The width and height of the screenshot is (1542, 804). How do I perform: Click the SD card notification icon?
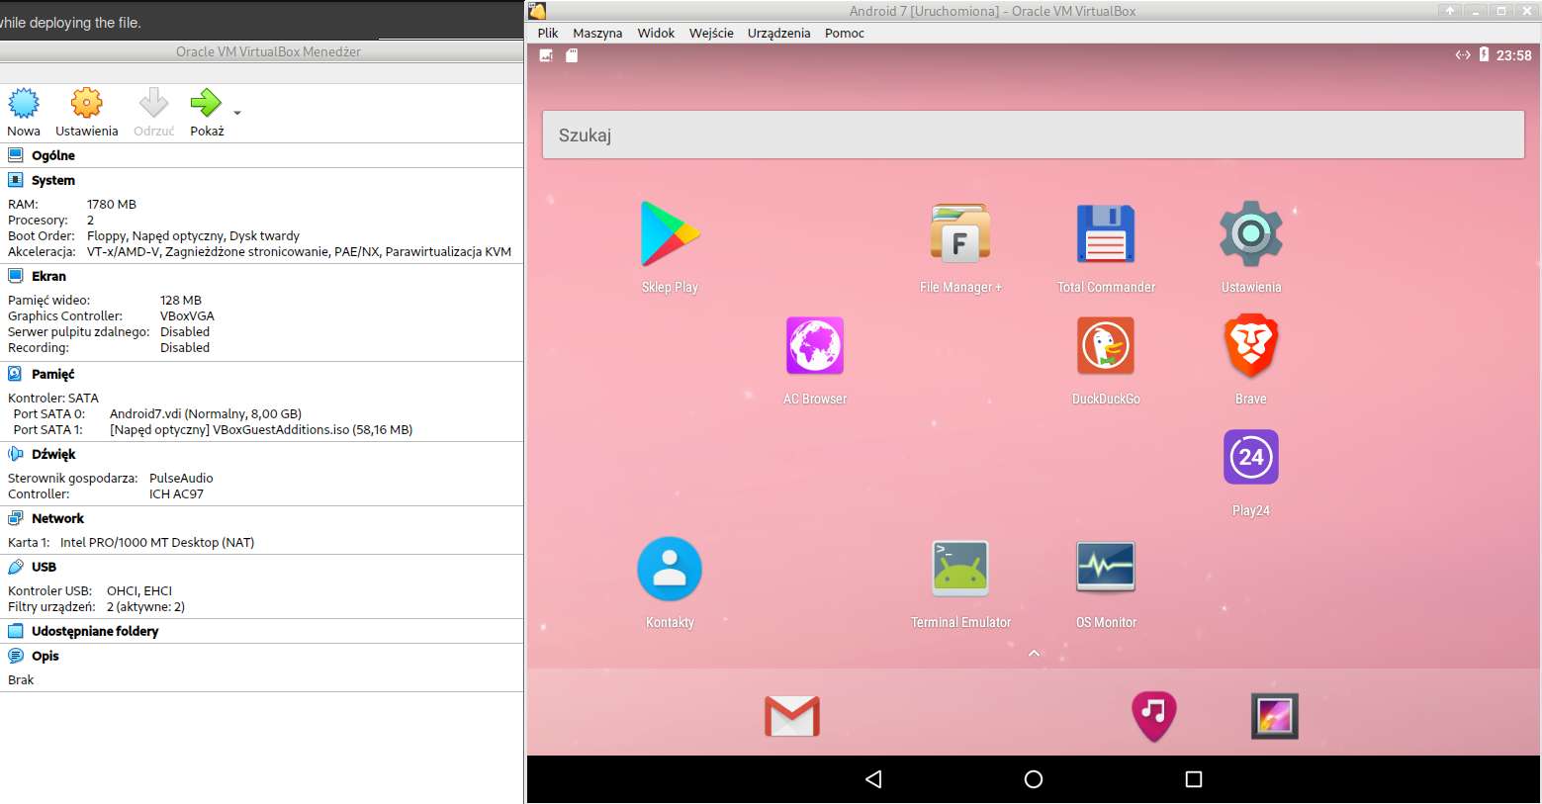click(572, 55)
